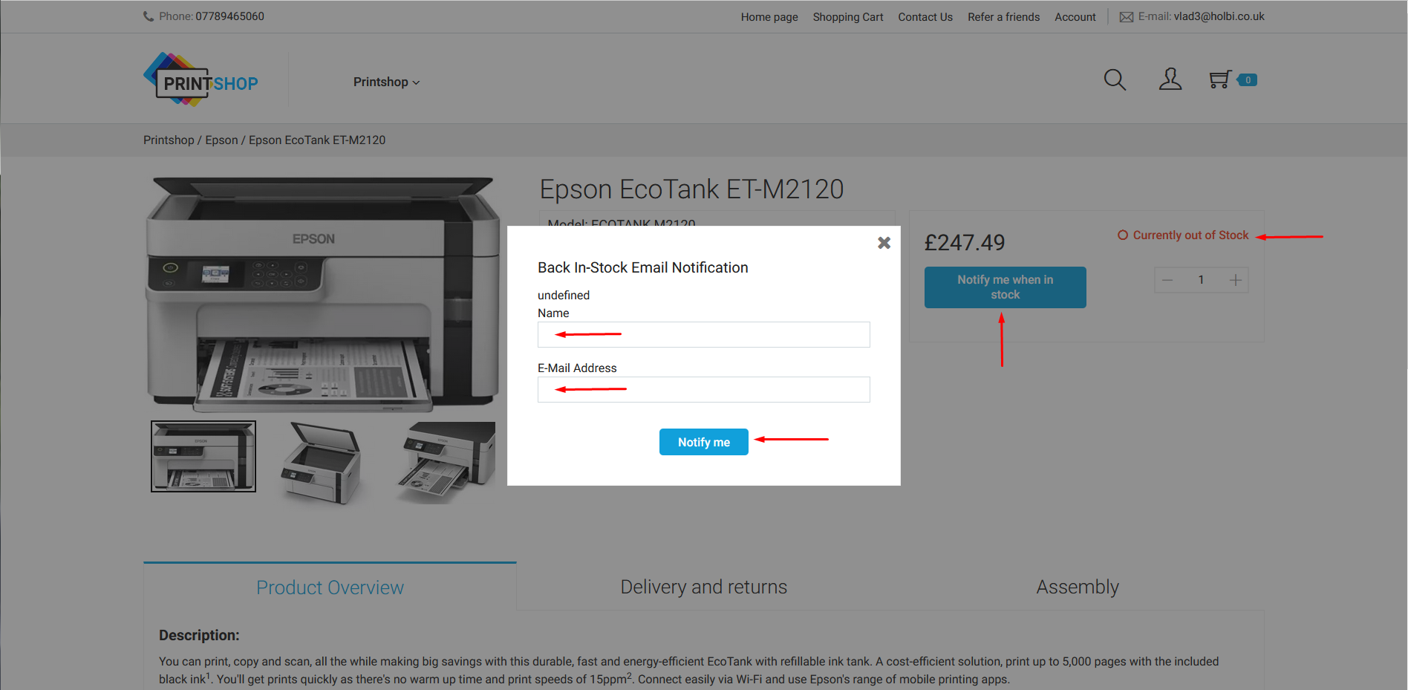Open the shopping cart icon
The height and width of the screenshot is (690, 1408).
tap(1220, 79)
